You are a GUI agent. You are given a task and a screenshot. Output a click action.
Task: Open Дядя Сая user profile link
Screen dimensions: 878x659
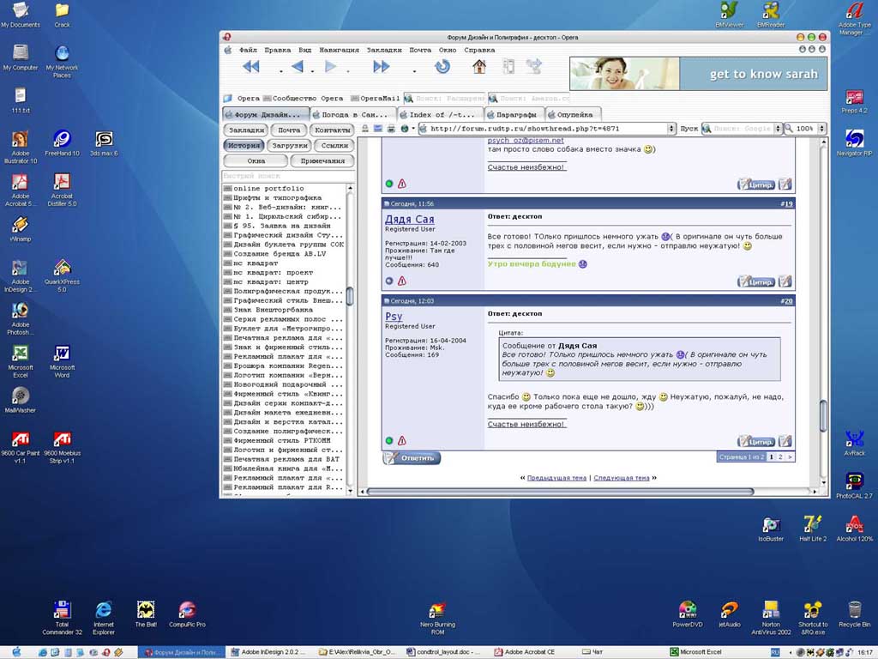click(x=409, y=219)
